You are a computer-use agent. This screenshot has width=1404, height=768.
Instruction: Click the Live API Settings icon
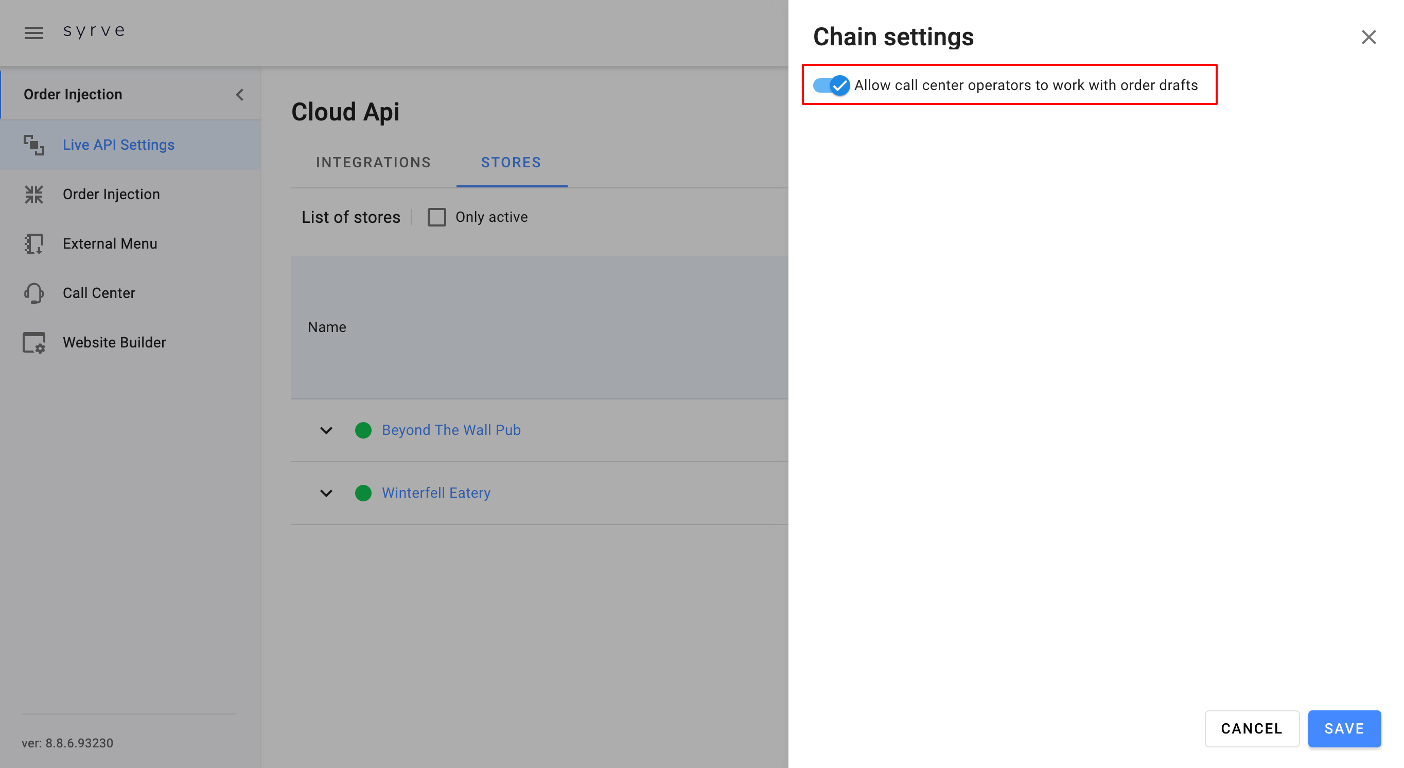pos(34,145)
